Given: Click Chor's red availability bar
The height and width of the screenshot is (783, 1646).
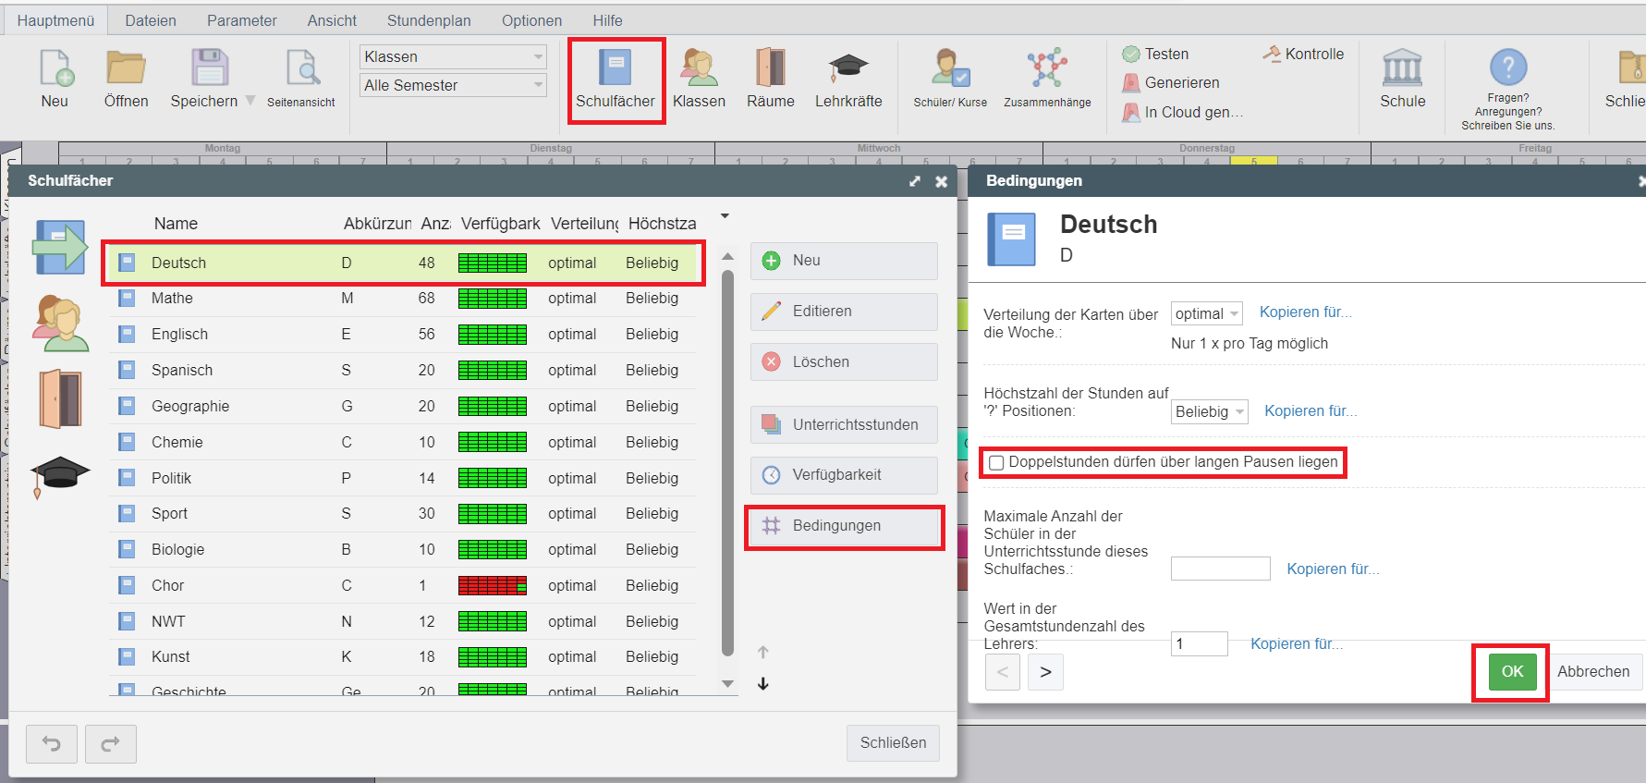Looking at the screenshot, I should (x=492, y=585).
